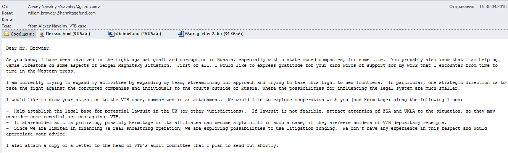Click the empty Копия field
Screen dimensions: 508x153
(153, 19)
